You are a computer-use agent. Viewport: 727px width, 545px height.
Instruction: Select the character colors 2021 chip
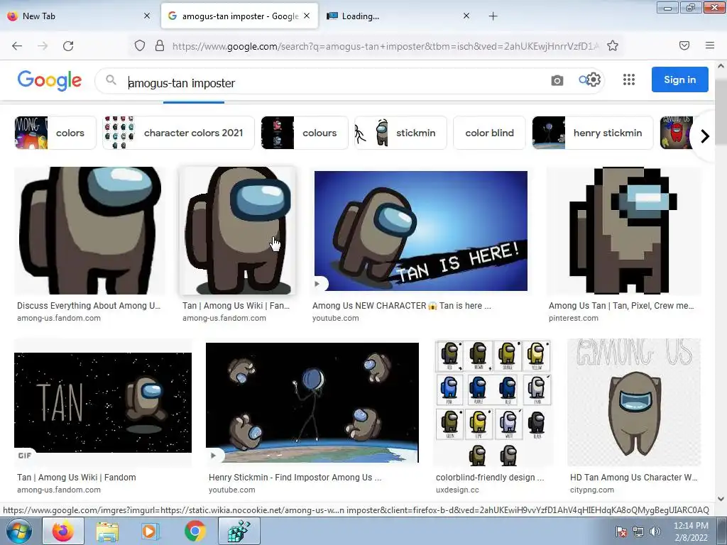[178, 133]
